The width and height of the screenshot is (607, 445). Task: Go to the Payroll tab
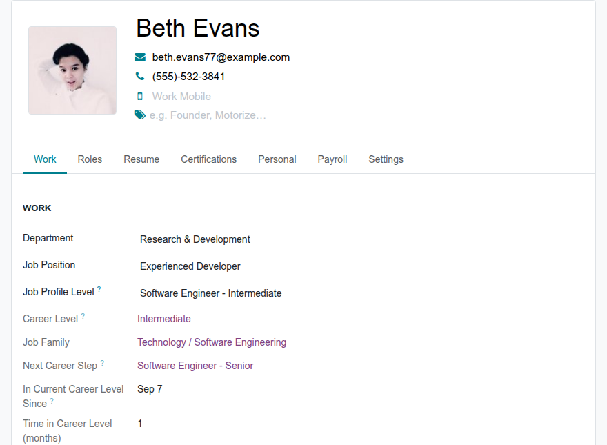click(332, 159)
